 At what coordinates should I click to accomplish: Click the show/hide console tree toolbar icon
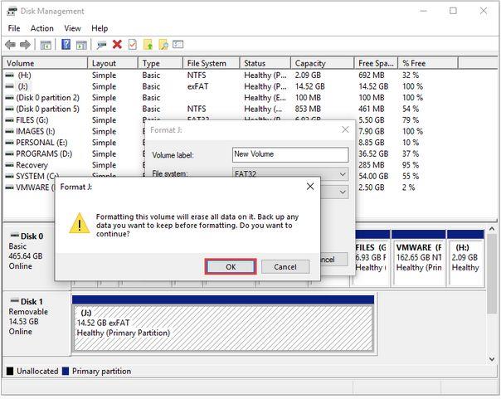click(46, 45)
